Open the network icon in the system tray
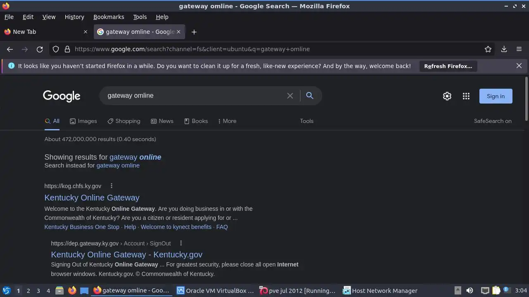Viewport: 529px width, 297px height. [x=485, y=290]
